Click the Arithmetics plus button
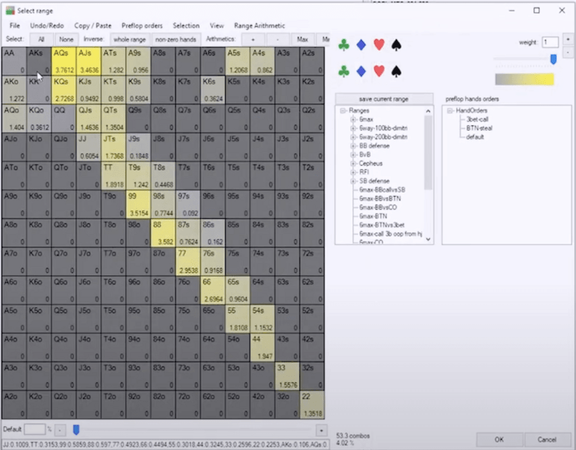Viewport: 576px width, 450px height. click(x=253, y=39)
